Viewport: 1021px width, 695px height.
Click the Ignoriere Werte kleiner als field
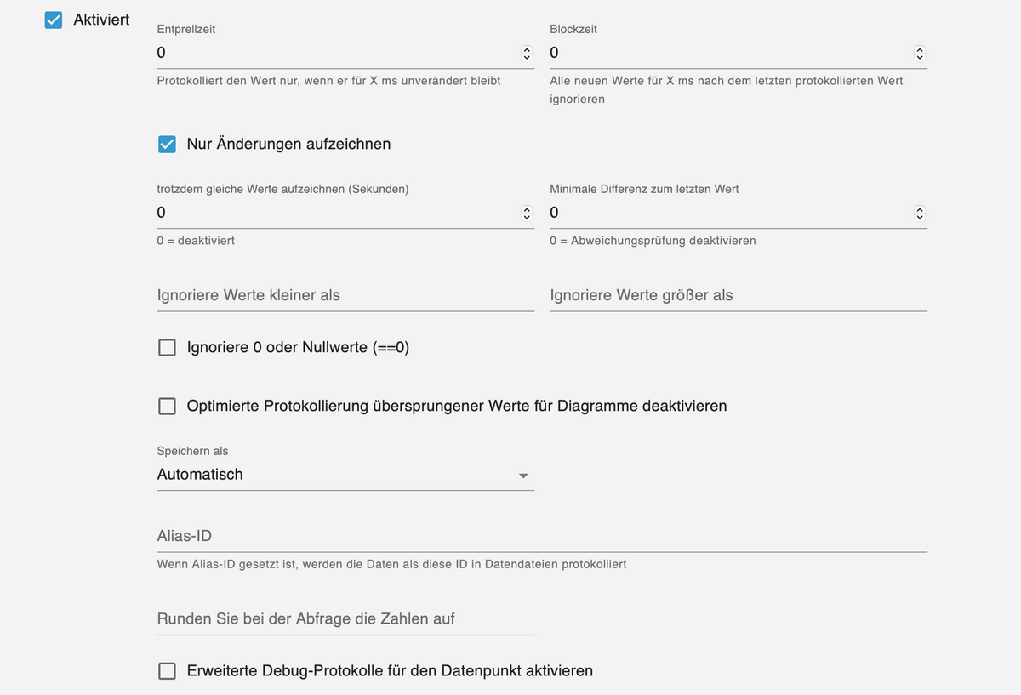click(345, 296)
